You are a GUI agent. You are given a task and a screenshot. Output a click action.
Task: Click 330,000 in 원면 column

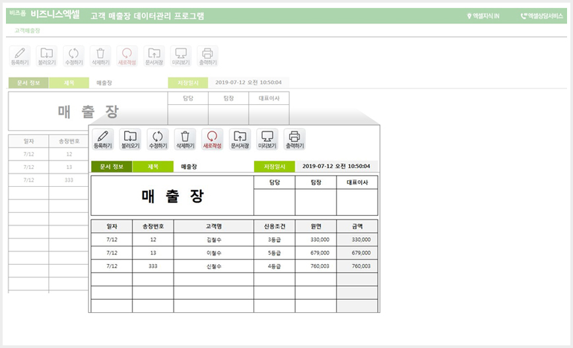point(316,240)
